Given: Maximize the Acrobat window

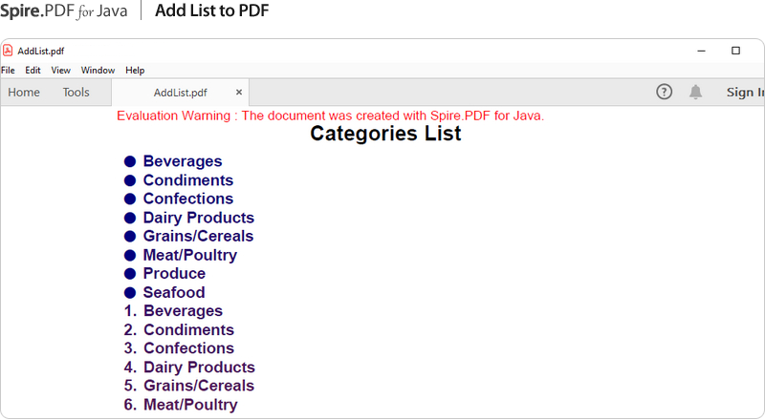Looking at the screenshot, I should 735,51.
